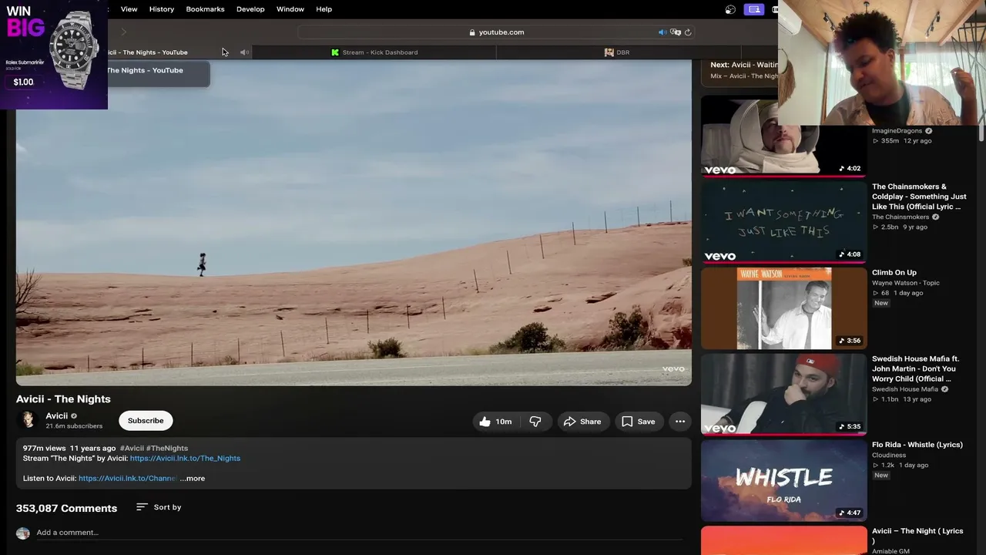Open the View menu
The width and height of the screenshot is (986, 555).
click(x=129, y=9)
